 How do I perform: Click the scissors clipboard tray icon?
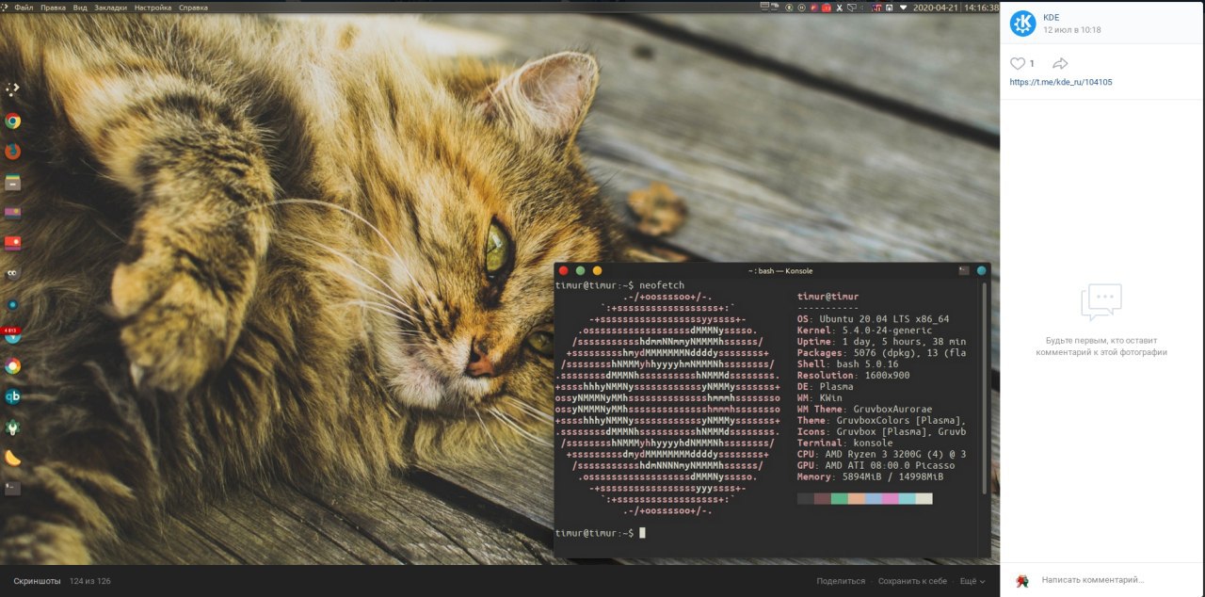839,8
